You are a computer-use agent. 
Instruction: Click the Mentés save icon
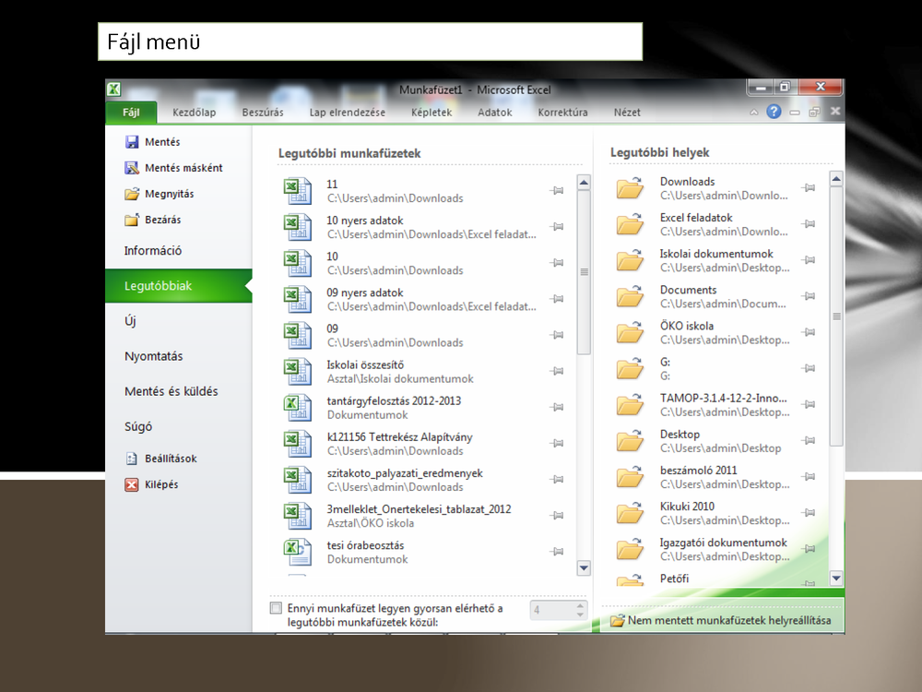tap(132, 142)
